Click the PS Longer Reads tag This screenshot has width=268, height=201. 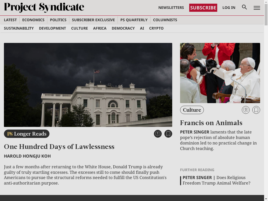pyautogui.click(x=27, y=134)
